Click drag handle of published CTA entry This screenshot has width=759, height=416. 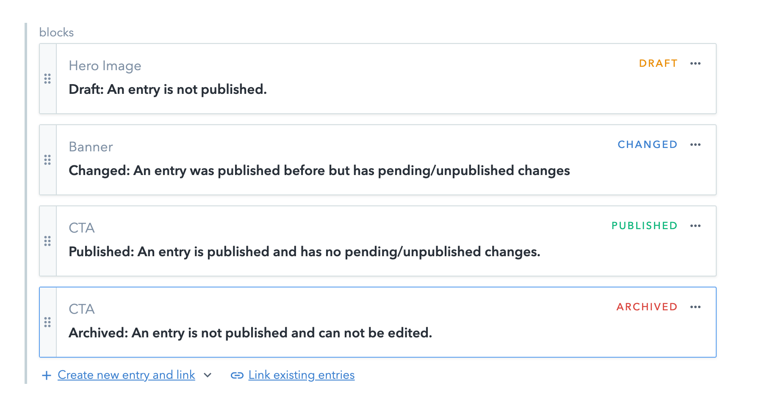point(47,241)
